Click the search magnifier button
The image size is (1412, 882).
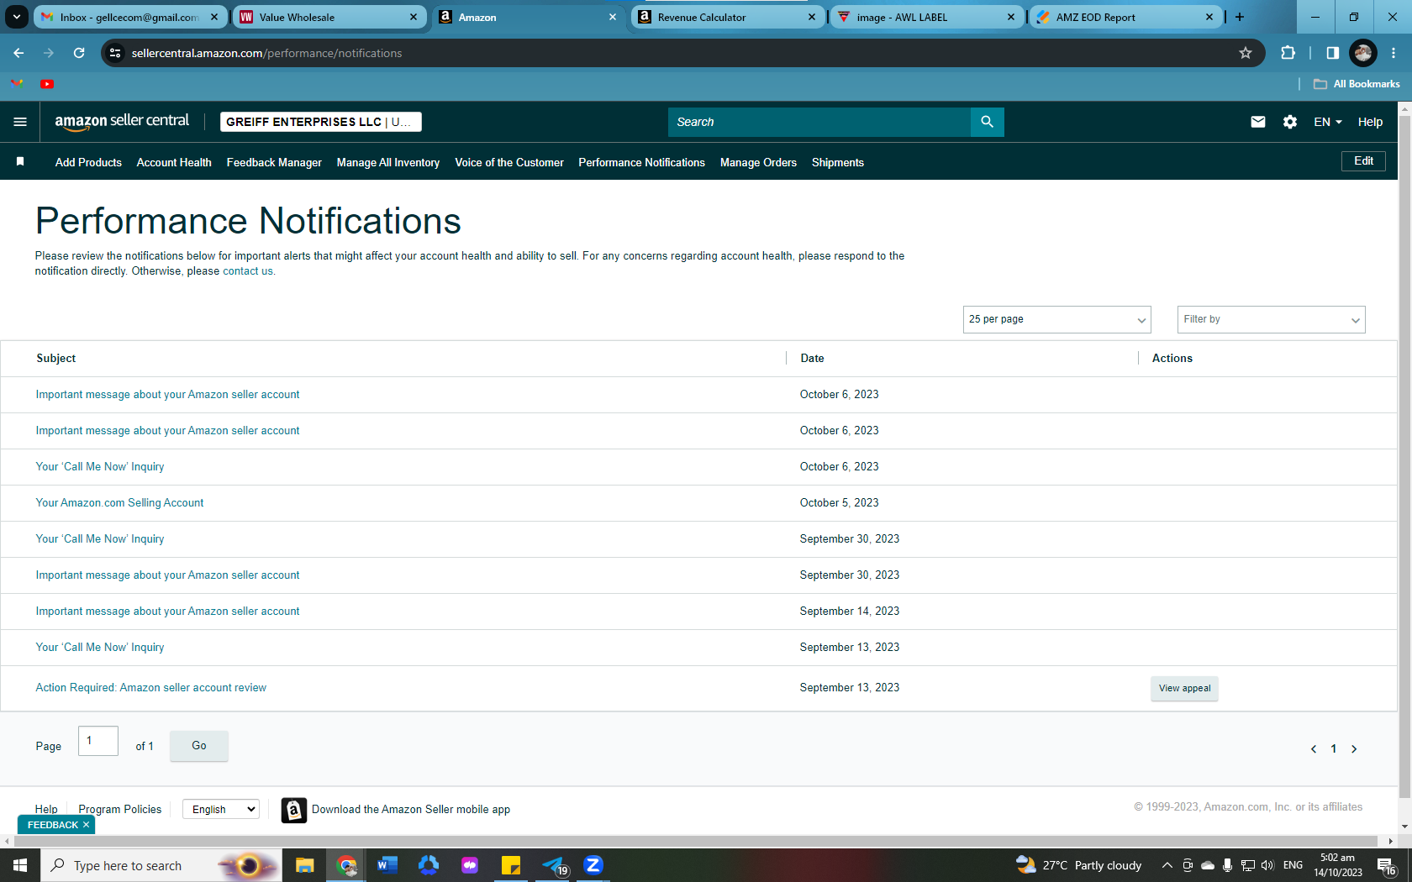point(987,122)
